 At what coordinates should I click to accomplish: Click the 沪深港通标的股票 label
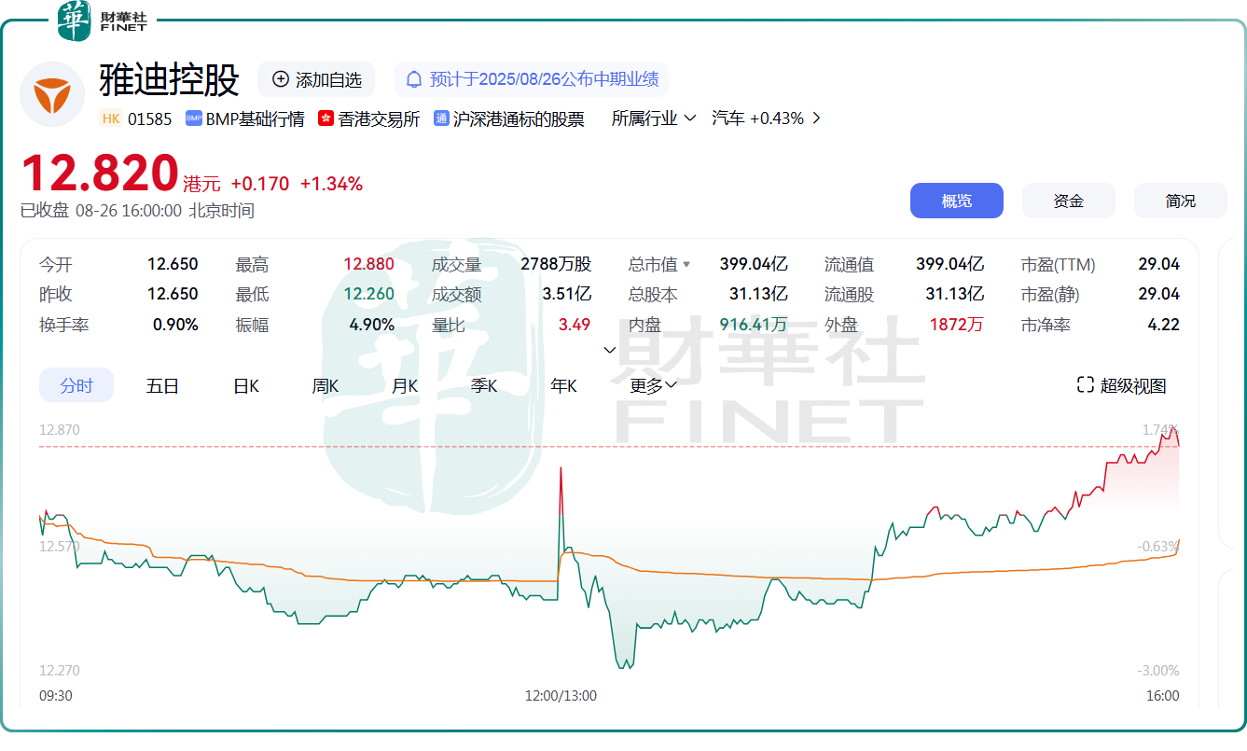tap(519, 118)
